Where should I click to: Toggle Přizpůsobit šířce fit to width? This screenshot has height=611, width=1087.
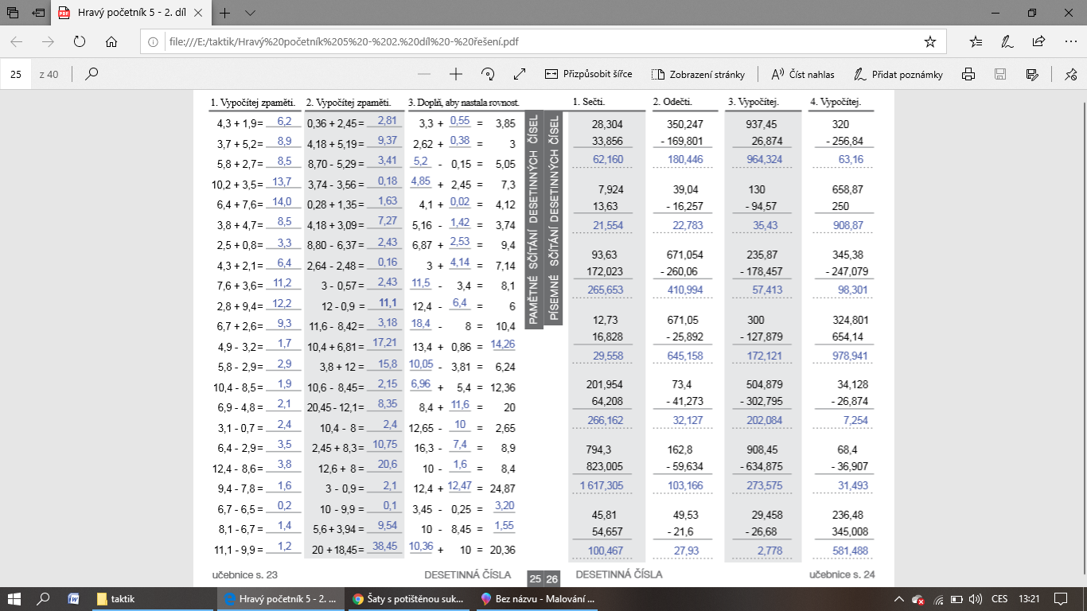tap(588, 74)
